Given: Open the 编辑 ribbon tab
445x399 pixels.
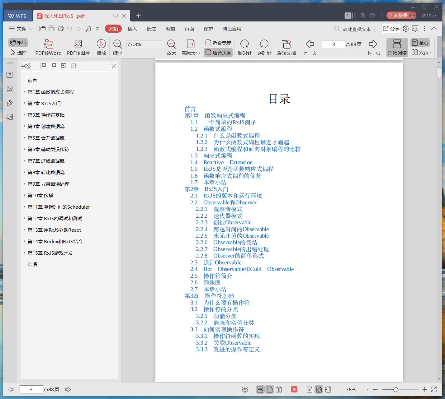Looking at the screenshot, I should coord(170,29).
